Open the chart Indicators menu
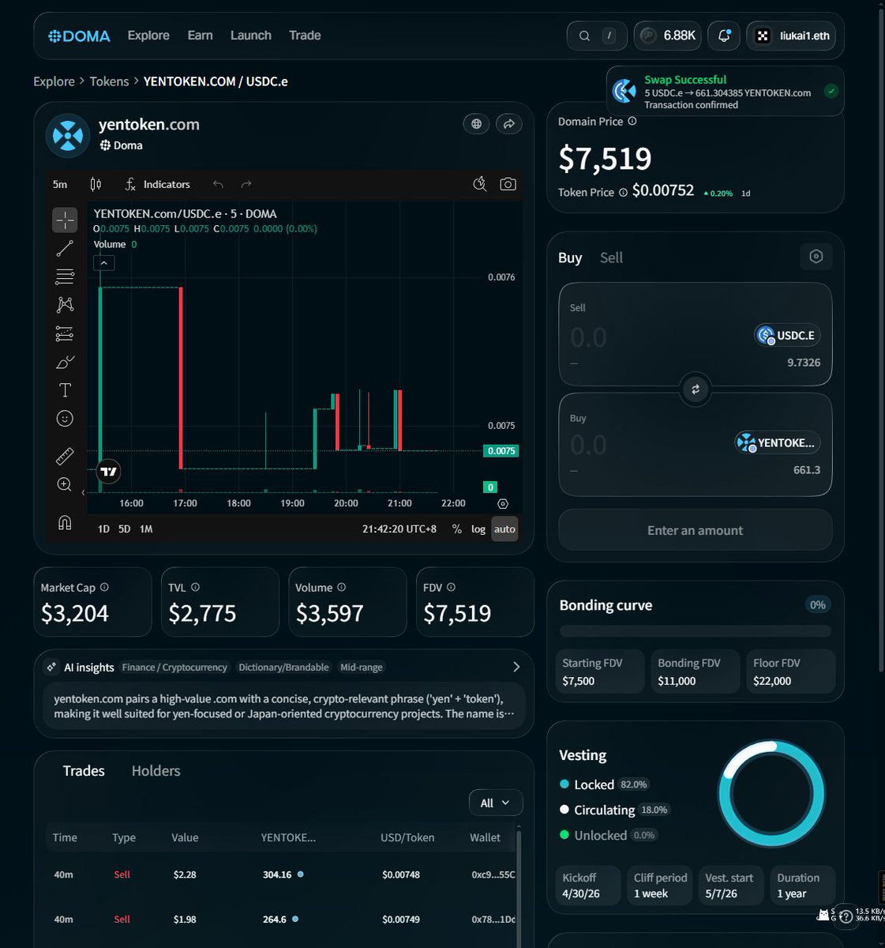 point(158,184)
